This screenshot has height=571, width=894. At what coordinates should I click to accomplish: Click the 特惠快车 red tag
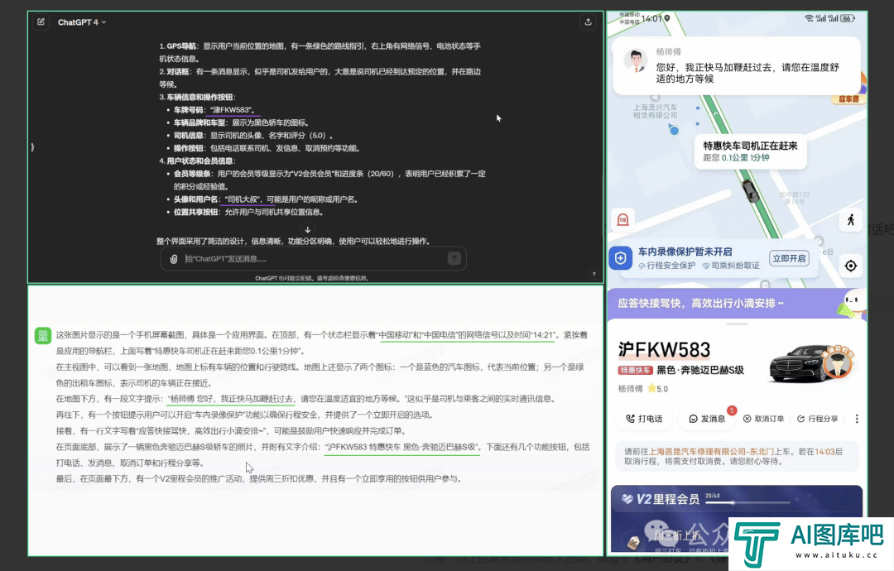coord(635,371)
